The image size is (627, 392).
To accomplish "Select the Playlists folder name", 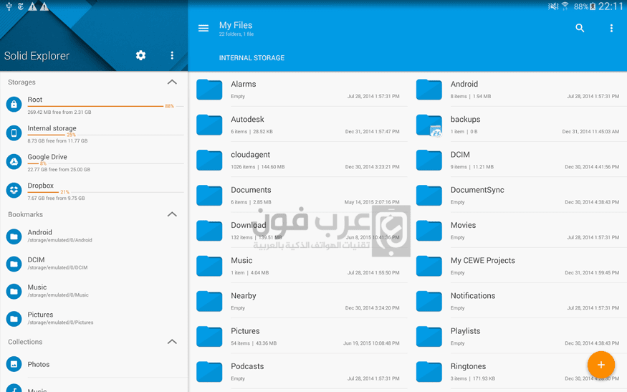I will point(465,331).
